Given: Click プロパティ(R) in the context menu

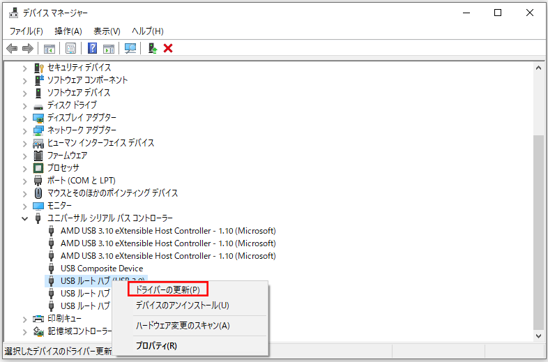Looking at the screenshot, I should click(x=156, y=345).
